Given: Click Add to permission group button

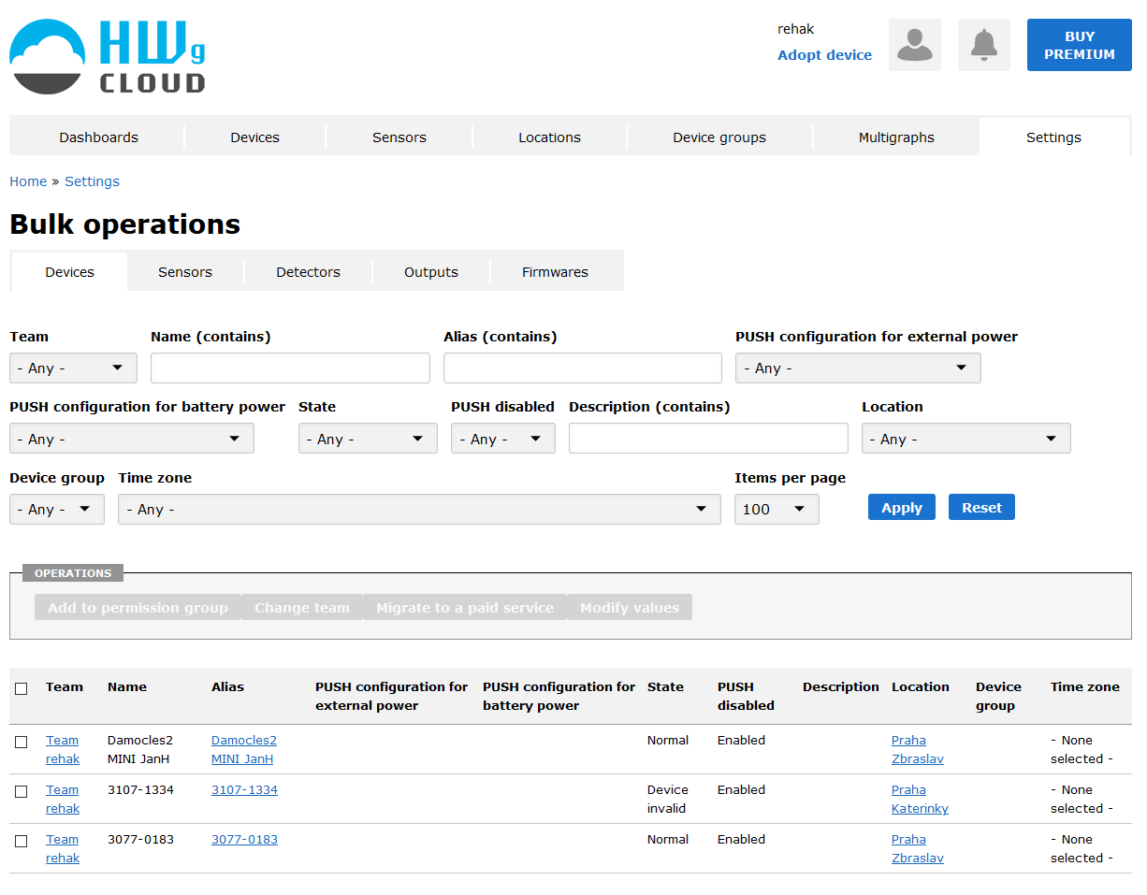Looking at the screenshot, I should [138, 608].
